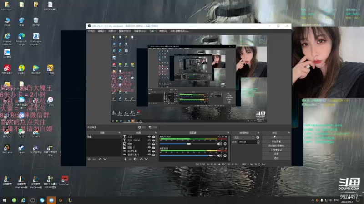
Task: Show hidden system tray icons chevron
Action: [313, 200]
